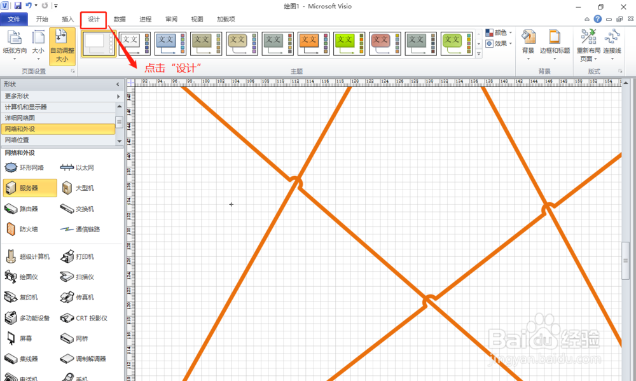Select the Bridge (网桥) shape
This screenshot has width=636, height=381.
(x=74, y=338)
